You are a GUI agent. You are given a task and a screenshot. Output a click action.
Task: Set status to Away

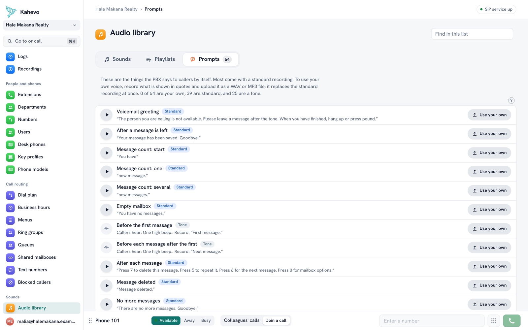point(189,320)
